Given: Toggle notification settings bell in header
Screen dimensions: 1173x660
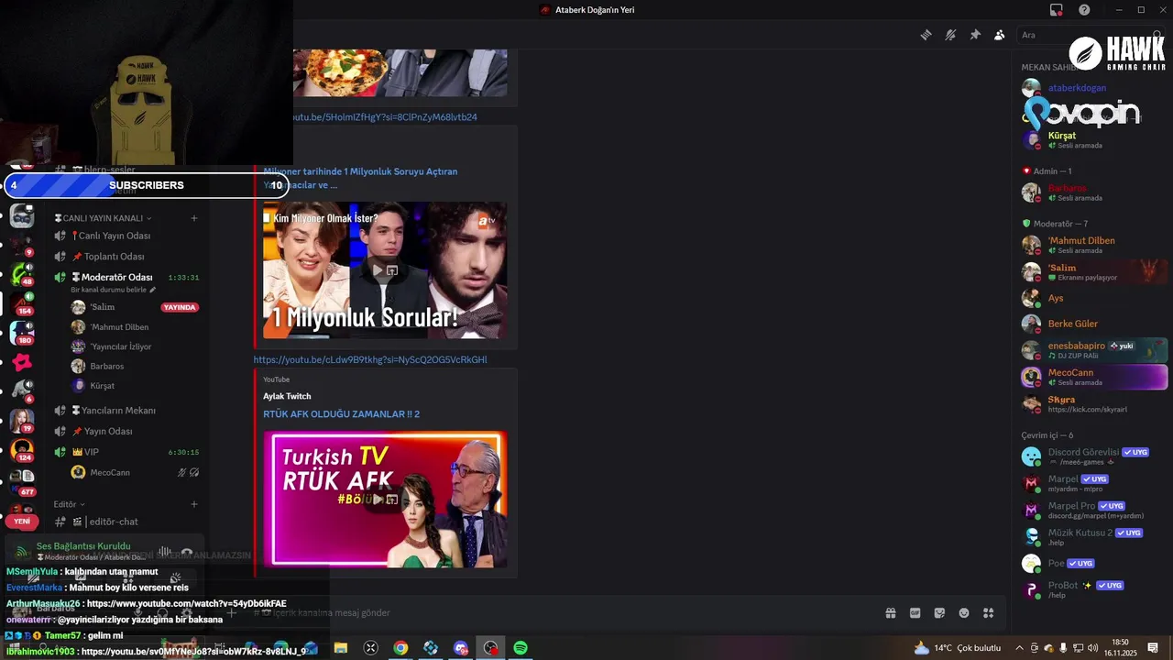Looking at the screenshot, I should pyautogui.click(x=950, y=35).
